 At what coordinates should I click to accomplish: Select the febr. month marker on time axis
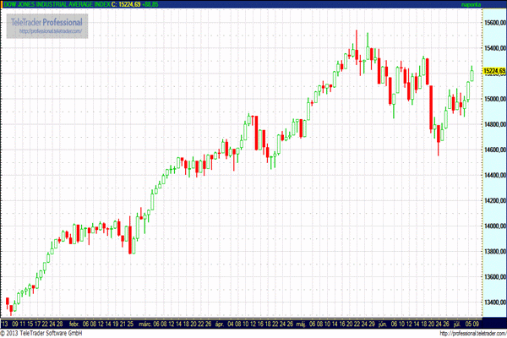(74, 323)
